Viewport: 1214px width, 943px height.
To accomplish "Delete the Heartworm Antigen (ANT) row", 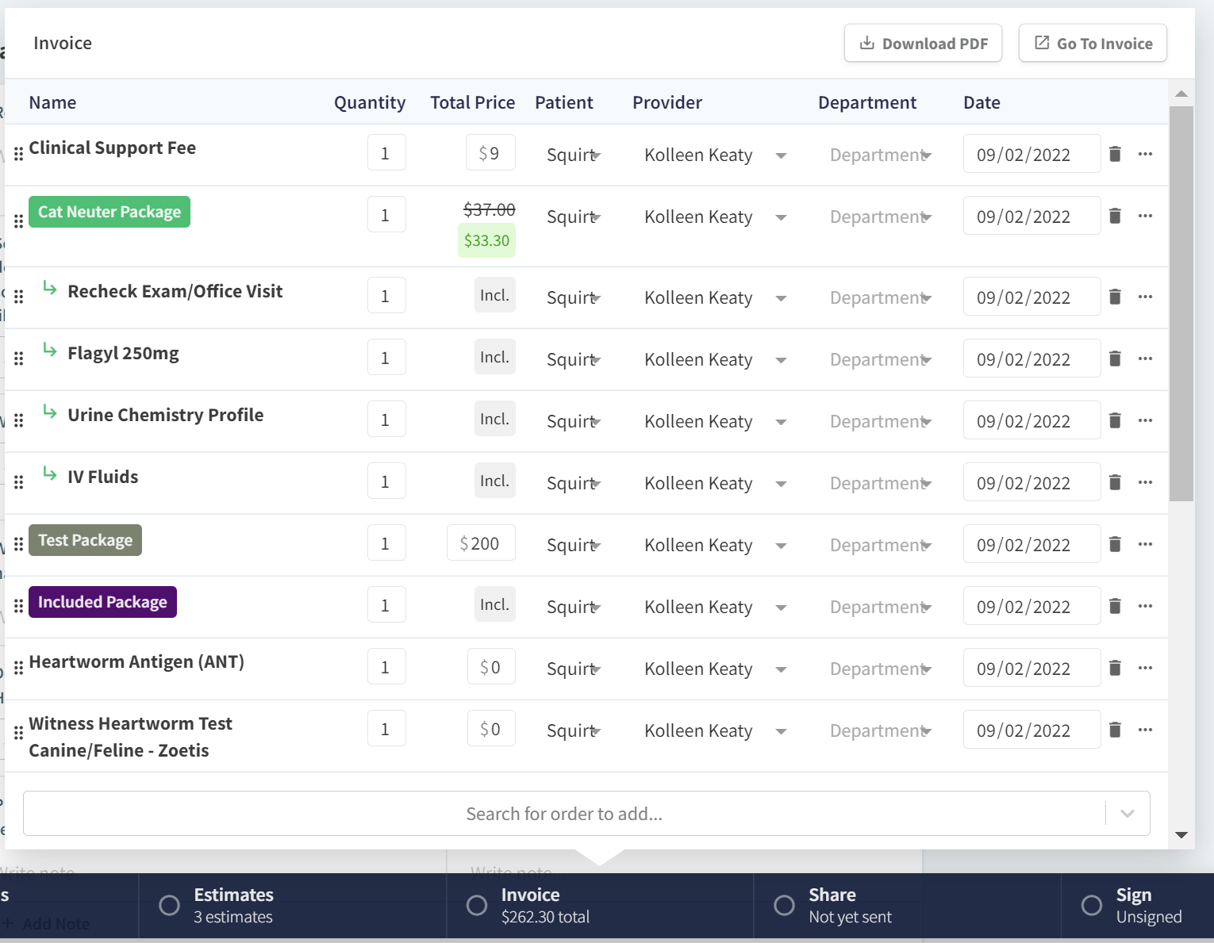I will (x=1115, y=668).
